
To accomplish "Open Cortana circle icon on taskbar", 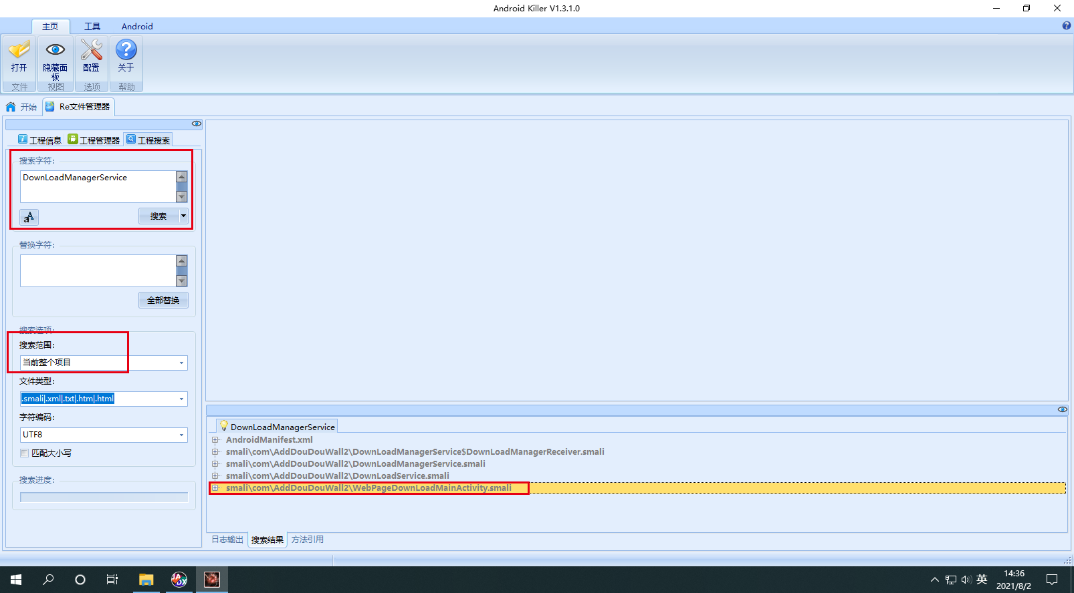I will [x=80, y=579].
